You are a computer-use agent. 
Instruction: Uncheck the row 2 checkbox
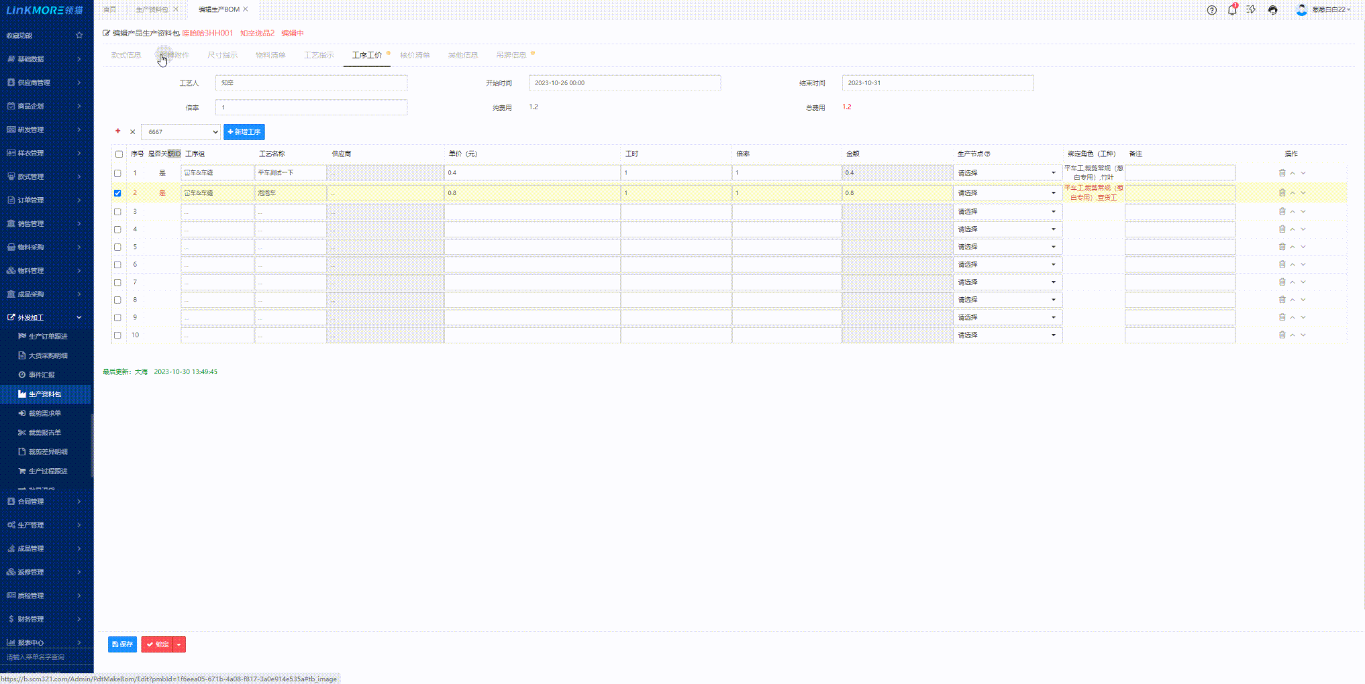(x=117, y=193)
